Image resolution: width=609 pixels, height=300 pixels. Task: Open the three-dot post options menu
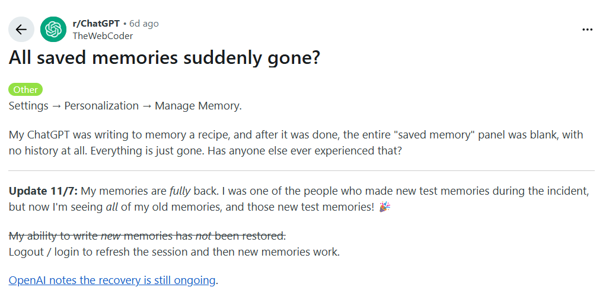(587, 30)
